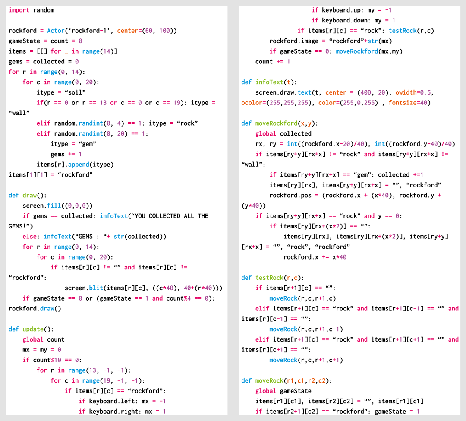This screenshot has width=466, height=421.
Task: Select the global gameState line
Action: (283, 390)
